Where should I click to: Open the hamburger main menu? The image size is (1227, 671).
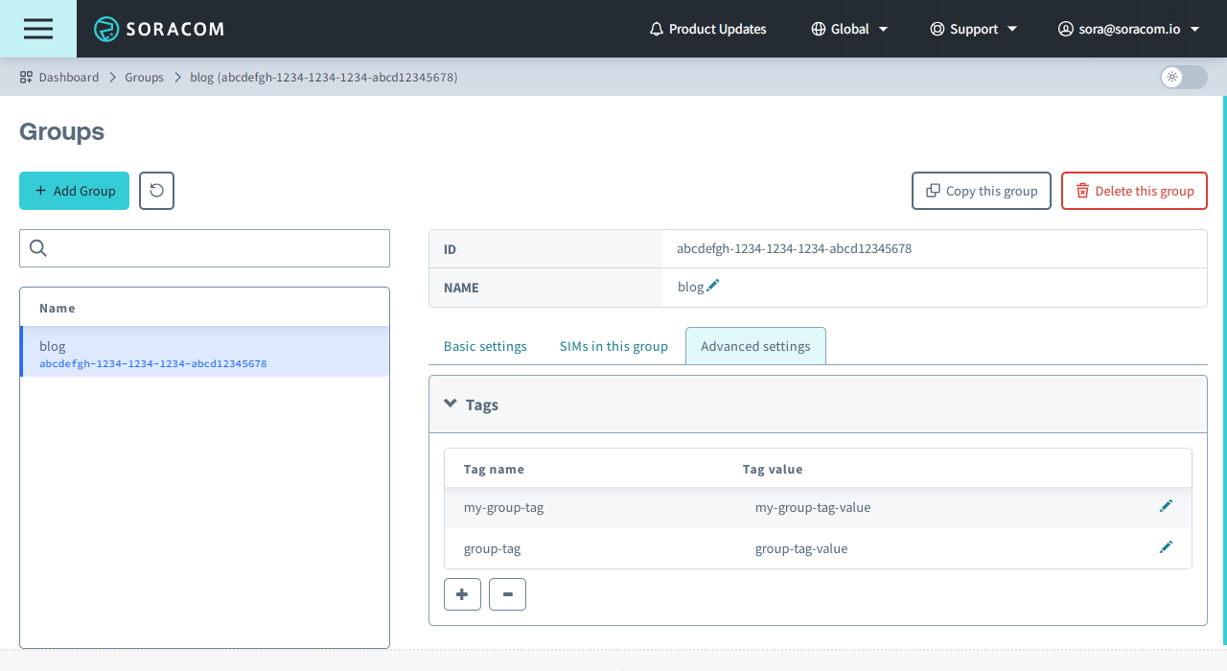click(38, 29)
